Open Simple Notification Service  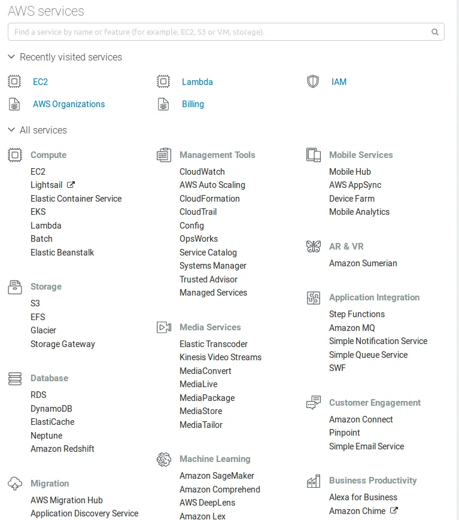click(x=378, y=341)
